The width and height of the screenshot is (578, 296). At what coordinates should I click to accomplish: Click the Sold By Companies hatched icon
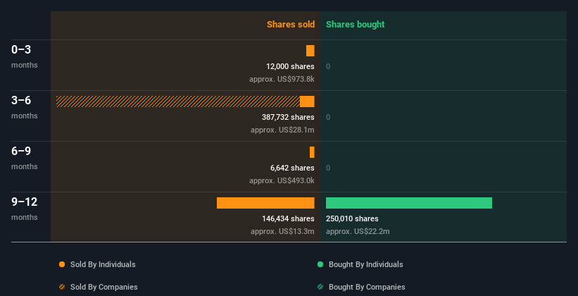tap(62, 287)
